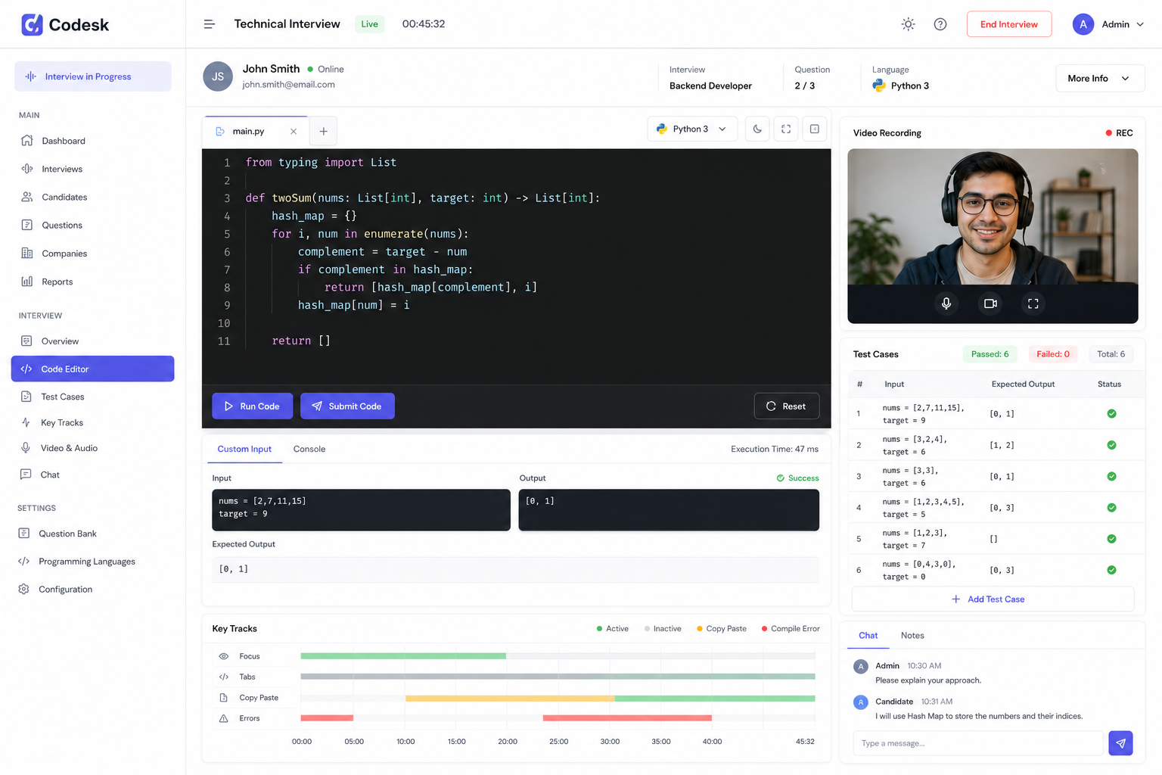Click the Tabs track timeline bar
Screen dimensions: 1162x775
[558, 677]
